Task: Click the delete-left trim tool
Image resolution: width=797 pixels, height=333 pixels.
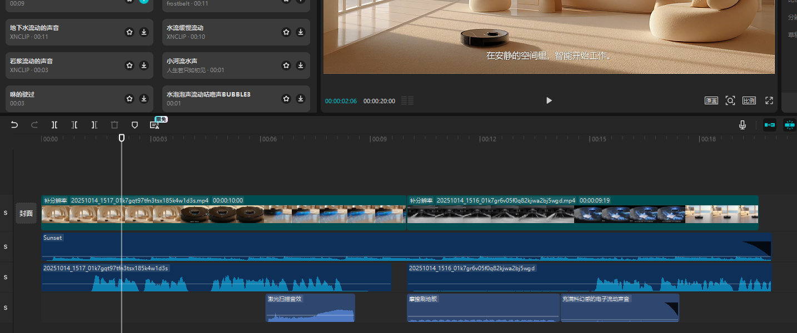Action: (74, 125)
